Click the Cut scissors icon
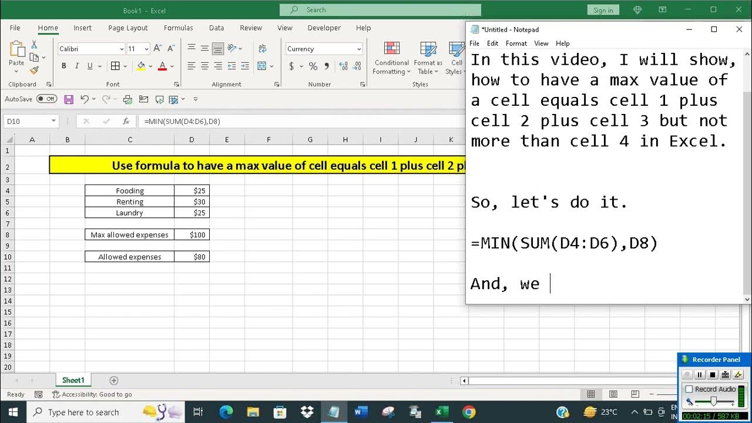 click(34, 45)
